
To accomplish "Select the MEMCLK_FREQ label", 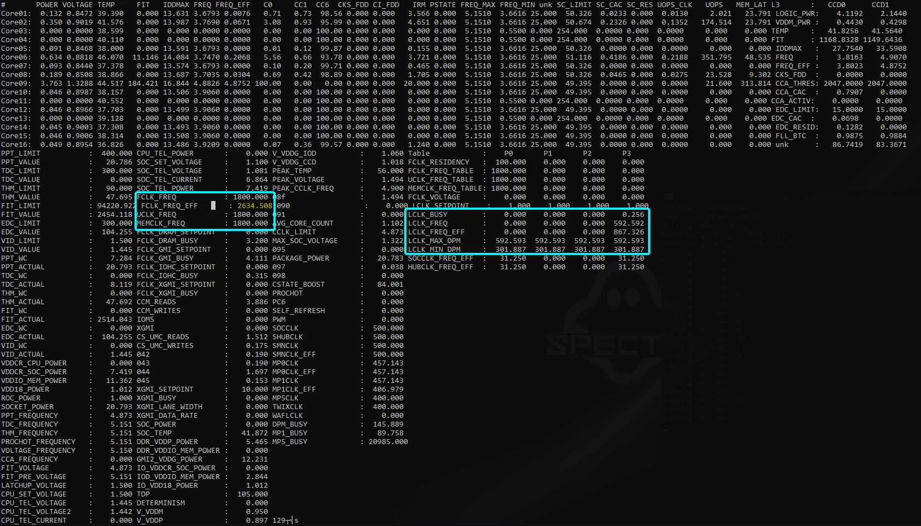I will 161,223.
